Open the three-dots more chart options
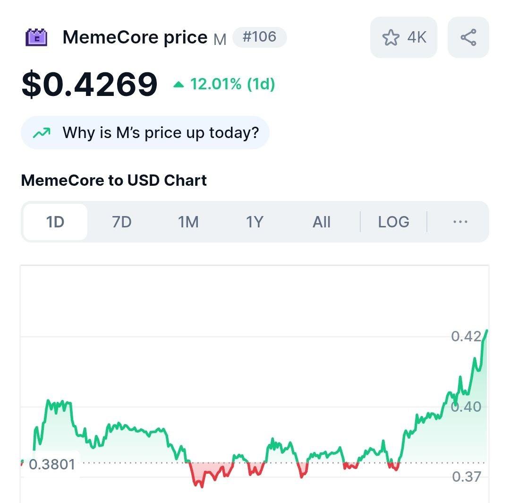This screenshot has width=510, height=503. [x=460, y=222]
